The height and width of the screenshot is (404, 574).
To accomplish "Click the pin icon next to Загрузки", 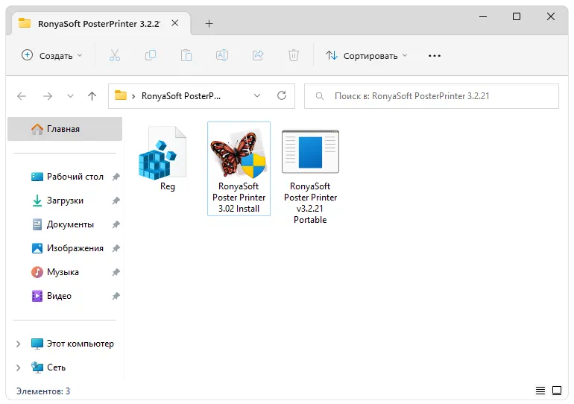I will 116,201.
